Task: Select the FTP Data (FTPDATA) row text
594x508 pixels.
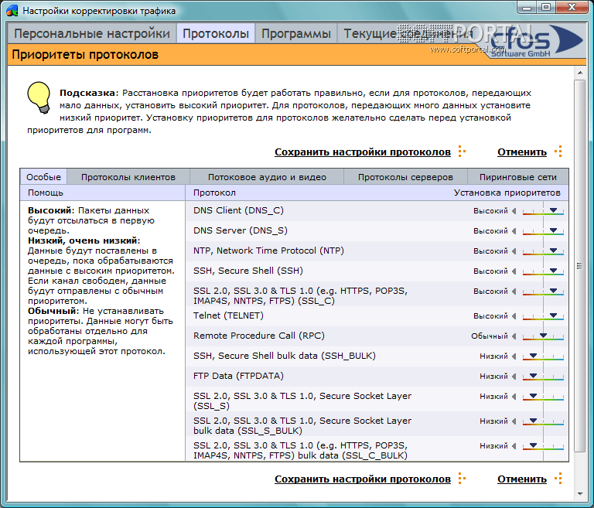Action: pos(238,376)
